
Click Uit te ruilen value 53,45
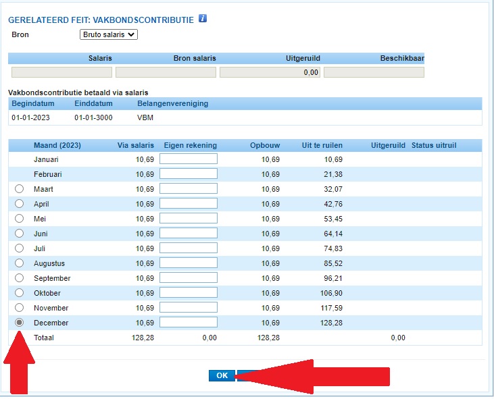point(333,219)
